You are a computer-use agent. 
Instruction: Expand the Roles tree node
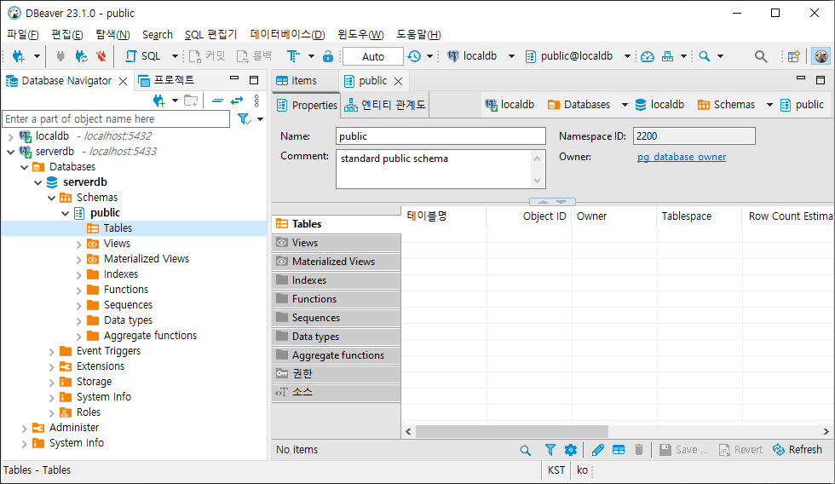pos(52,413)
